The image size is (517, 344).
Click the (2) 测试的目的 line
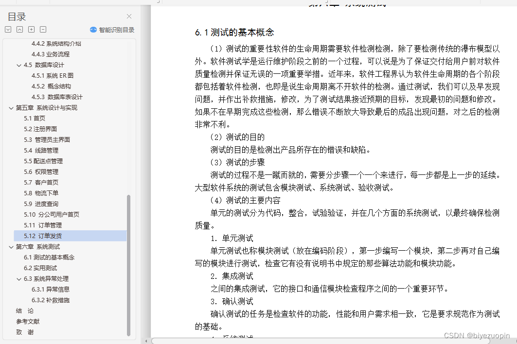[237, 137]
